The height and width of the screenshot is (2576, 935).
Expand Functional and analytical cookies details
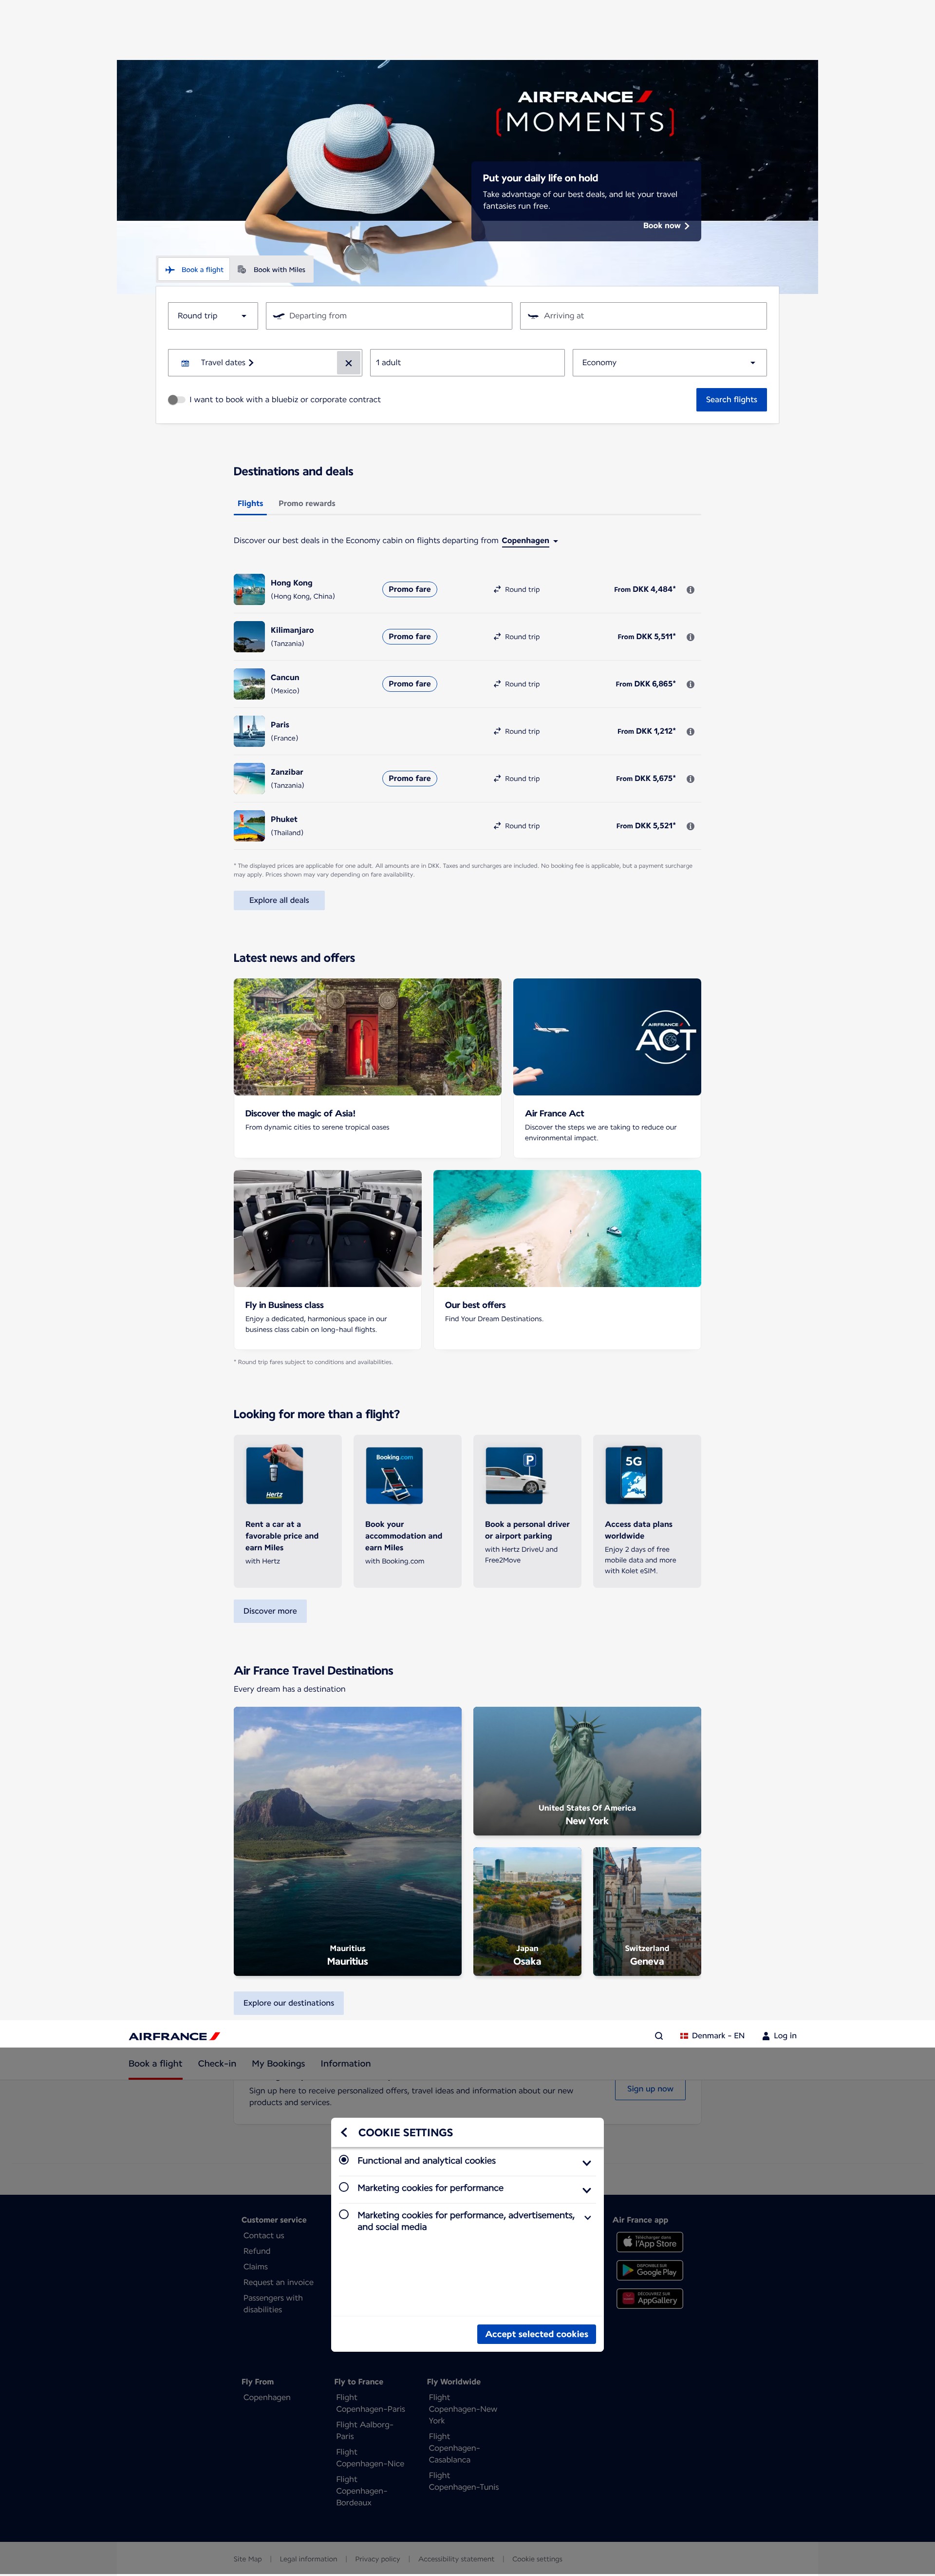586,2163
